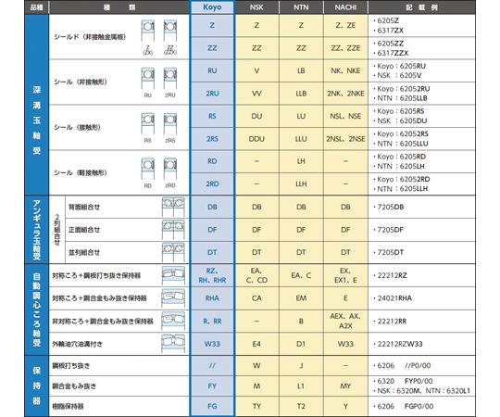The height and width of the screenshot is (417, 500).
Task: Select the 銅合金もみ抜き row label
Action: point(74,386)
